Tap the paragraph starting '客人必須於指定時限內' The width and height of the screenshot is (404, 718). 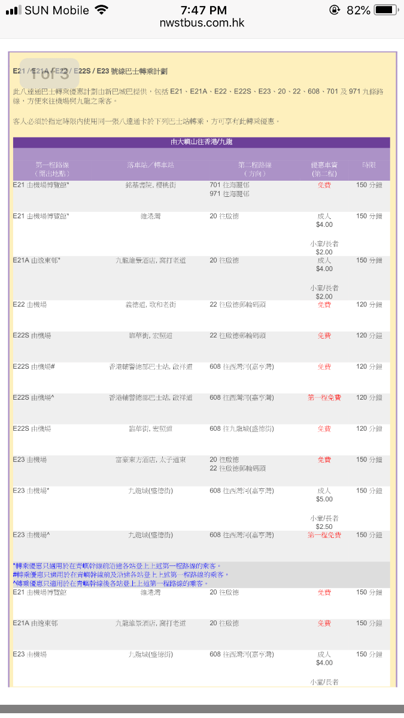coord(146,121)
